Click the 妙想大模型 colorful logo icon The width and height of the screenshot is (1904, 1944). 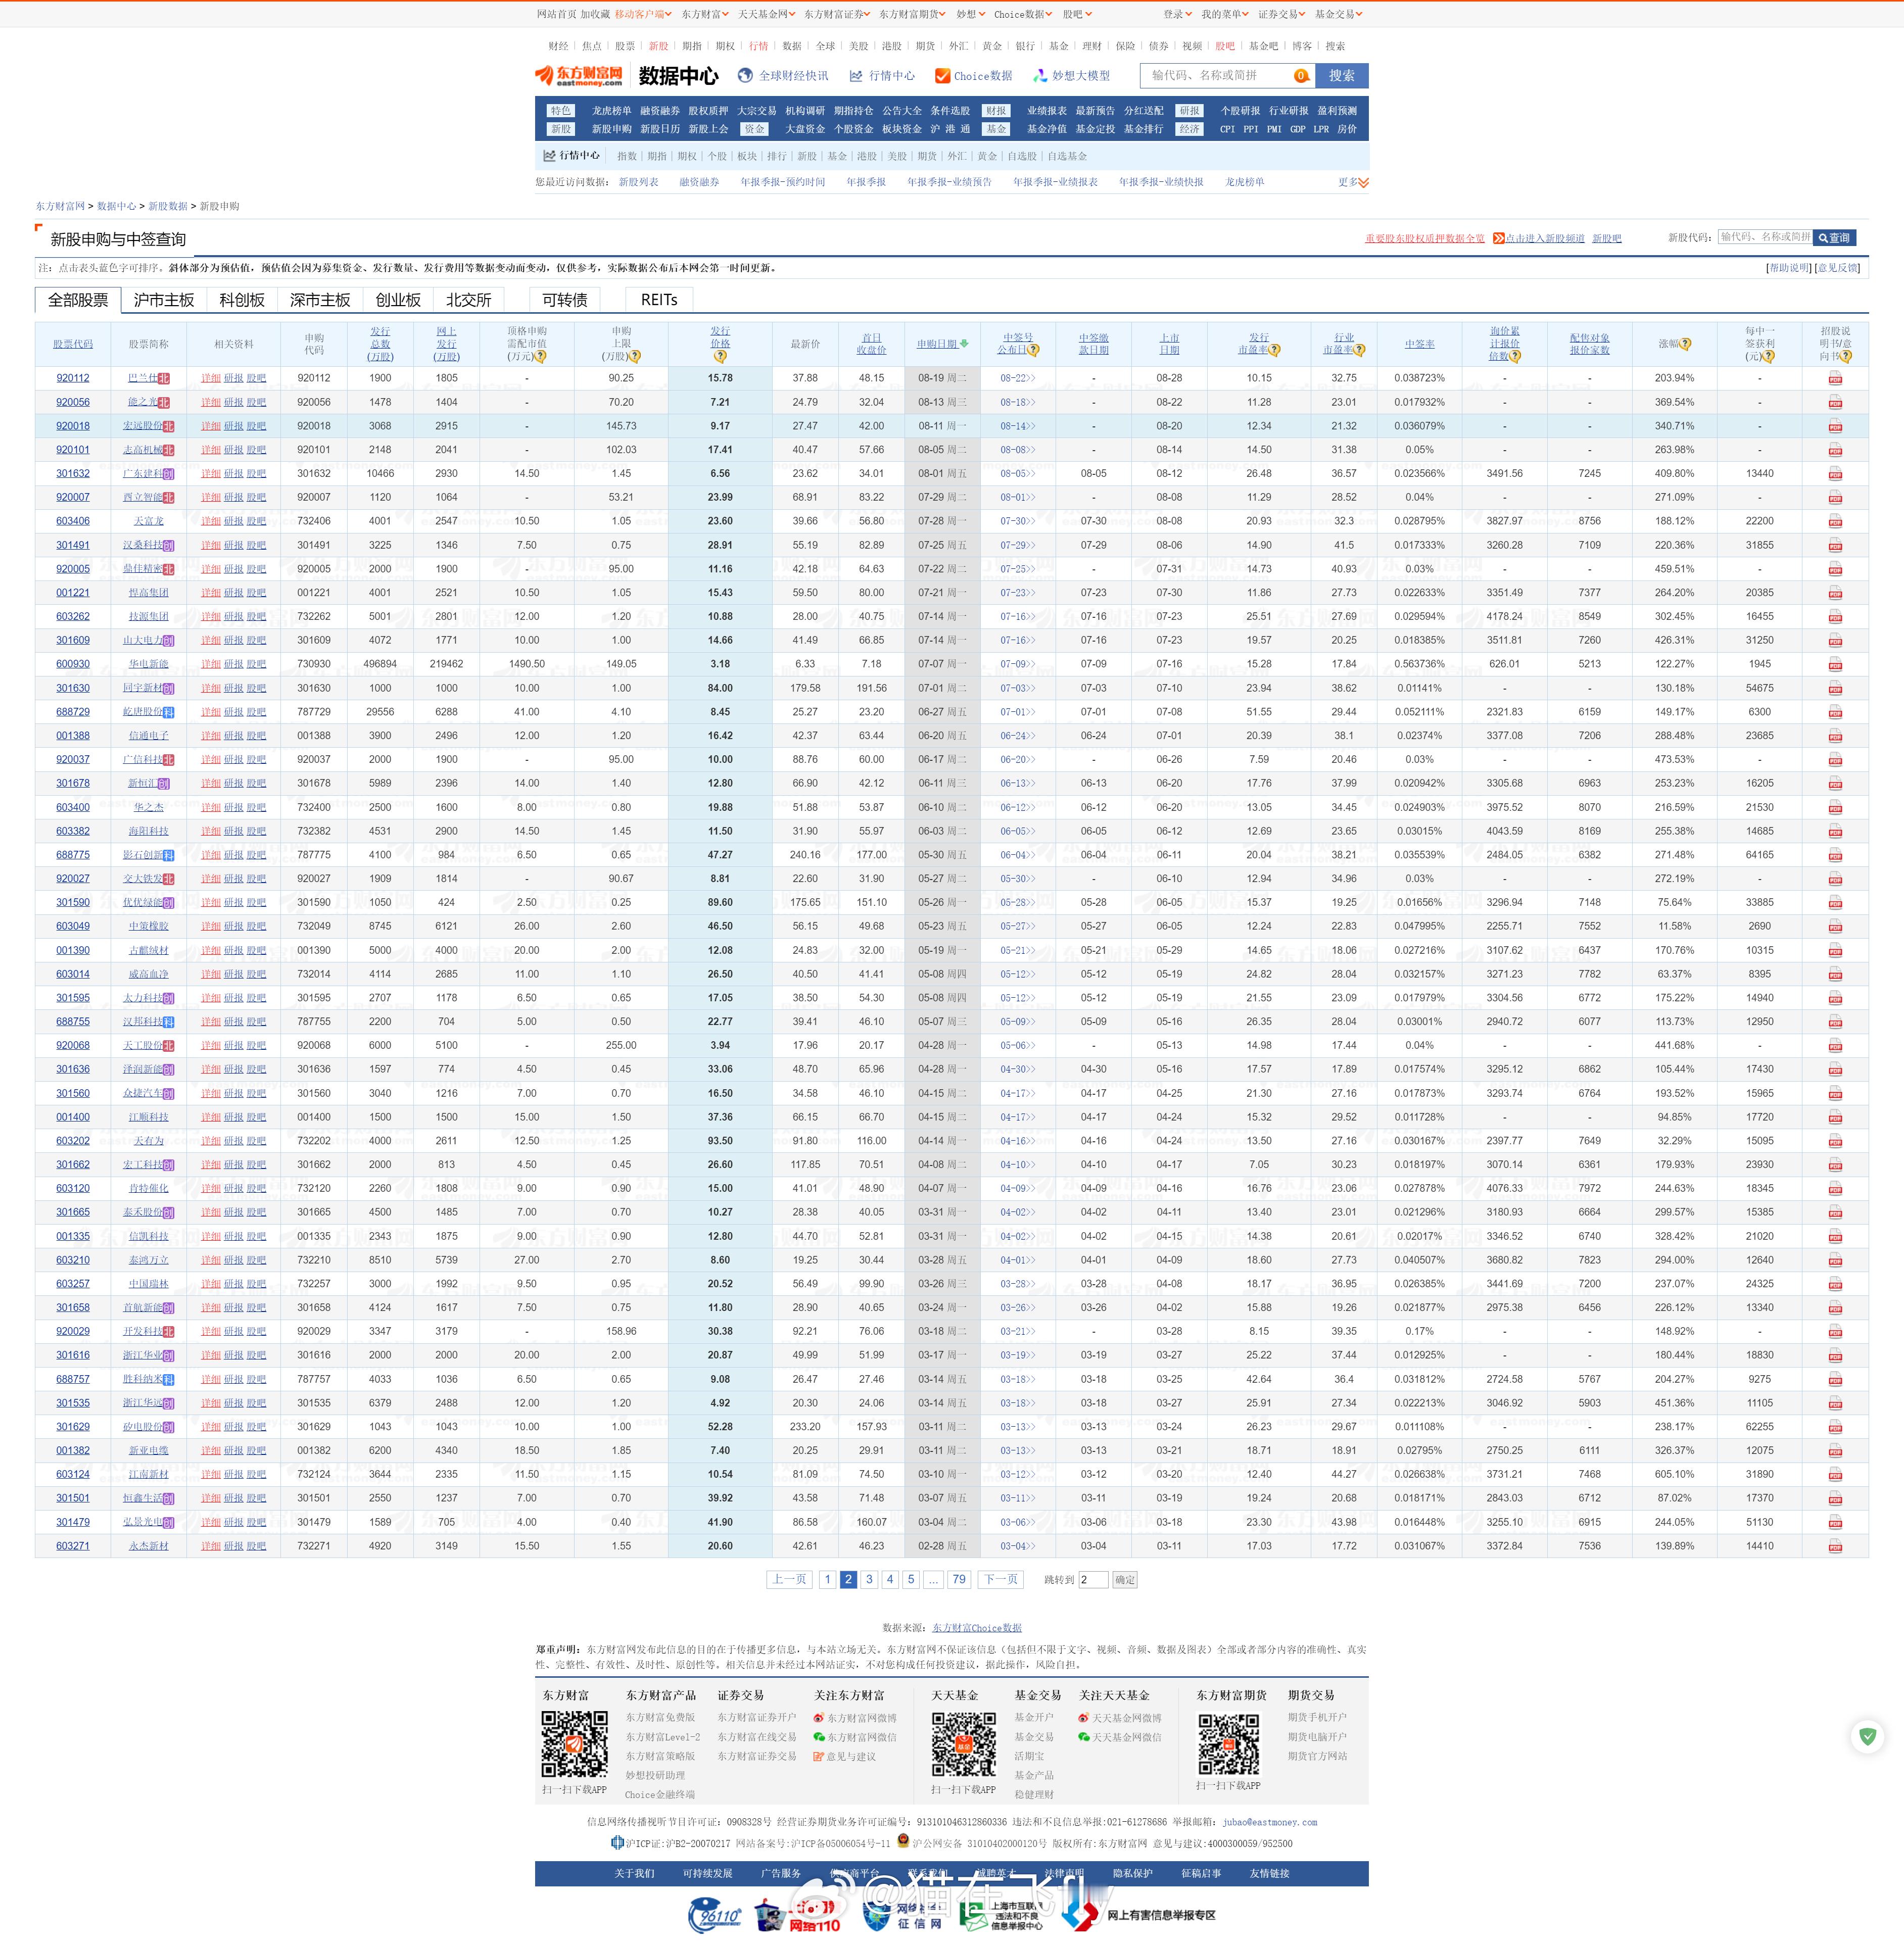1040,76
